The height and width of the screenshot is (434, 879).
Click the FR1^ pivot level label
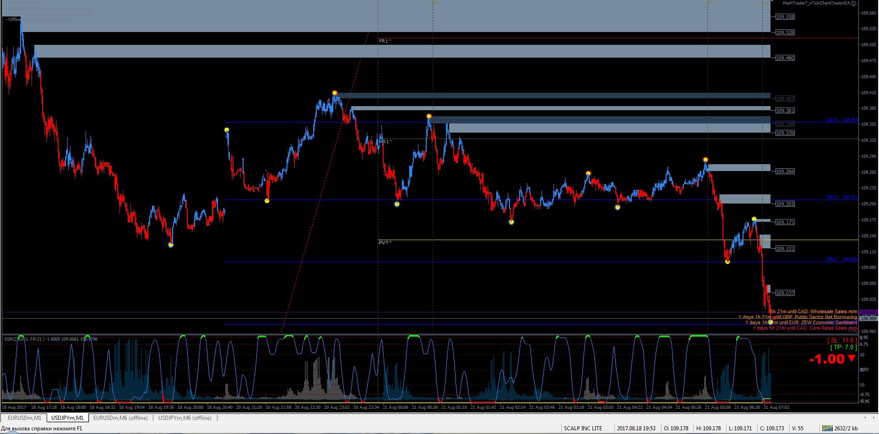(x=385, y=41)
